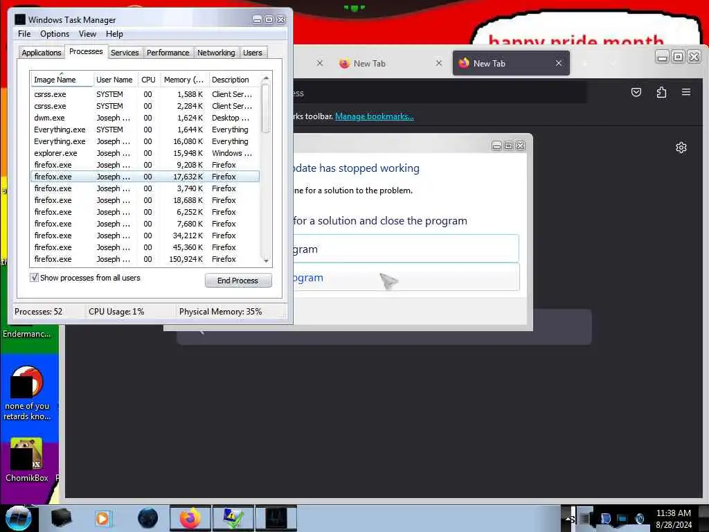Sort processes by Memory column
The width and height of the screenshot is (709, 532).
pos(184,80)
